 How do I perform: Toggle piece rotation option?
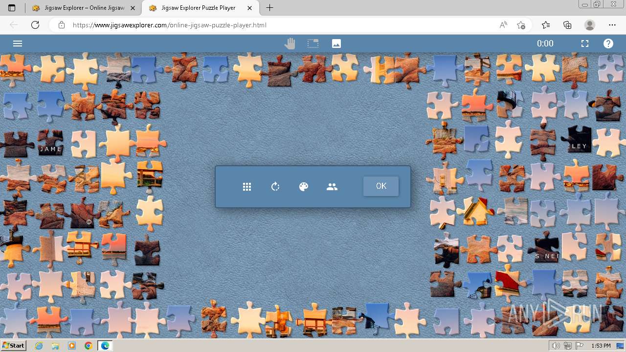point(275,187)
